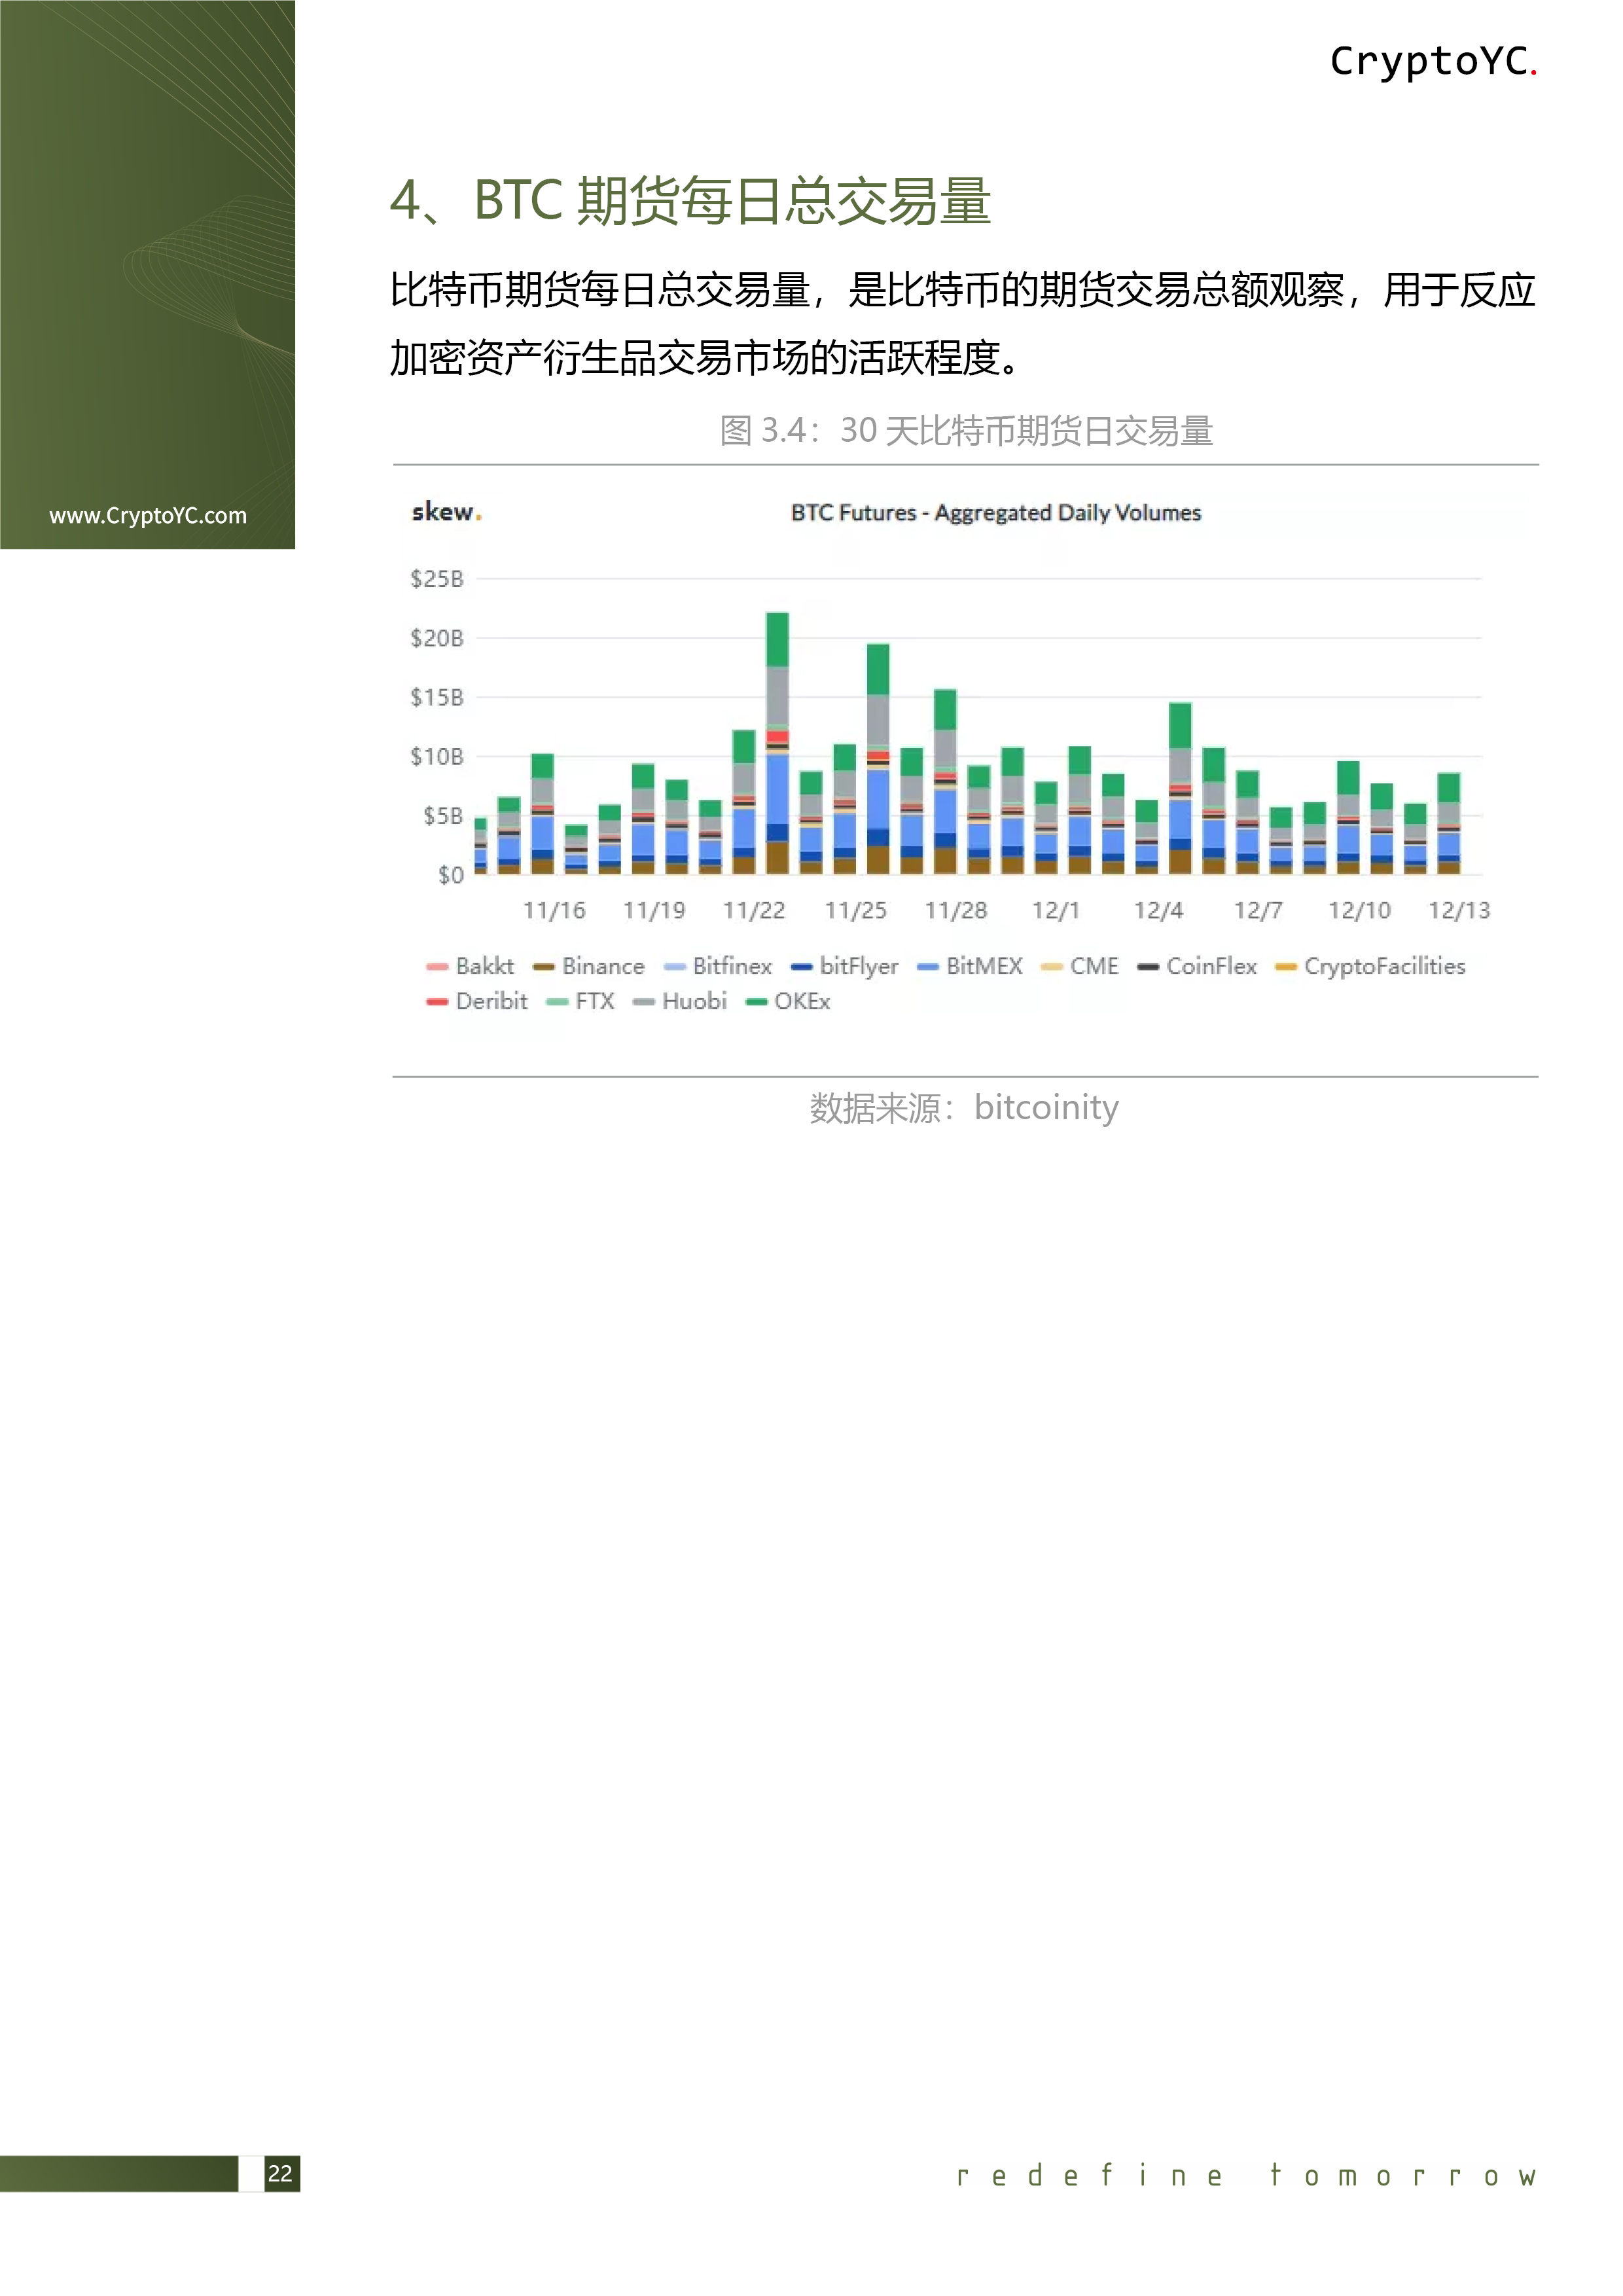Select the Bakkt legend entry
This screenshot has width=1623, height=2296.
470,966
